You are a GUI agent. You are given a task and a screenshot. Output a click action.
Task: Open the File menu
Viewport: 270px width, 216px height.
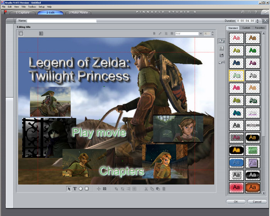[3, 7]
